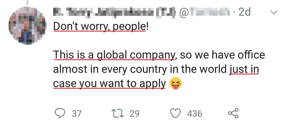Open the share icon for this tweet

233,113
